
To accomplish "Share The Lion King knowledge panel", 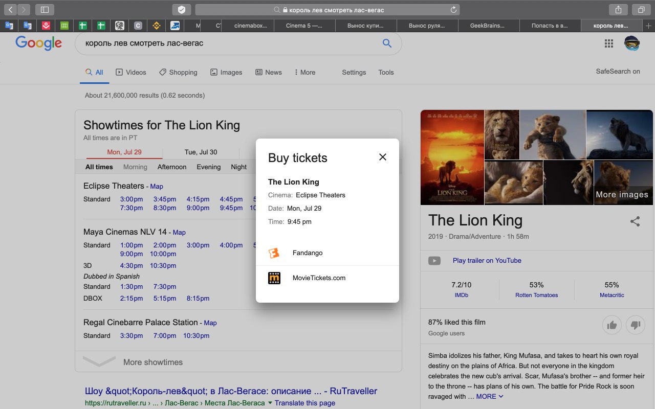I will (635, 221).
